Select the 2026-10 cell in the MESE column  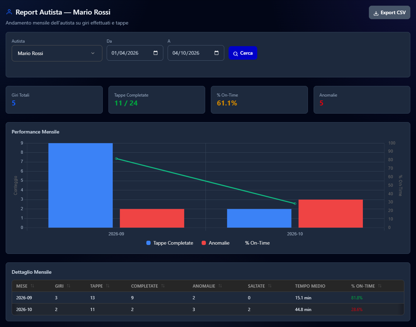[x=24, y=310]
